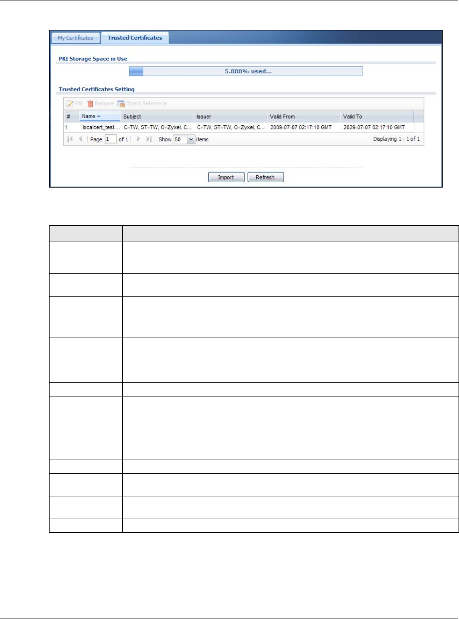Click the PKI storage usage progress bar

(246, 71)
